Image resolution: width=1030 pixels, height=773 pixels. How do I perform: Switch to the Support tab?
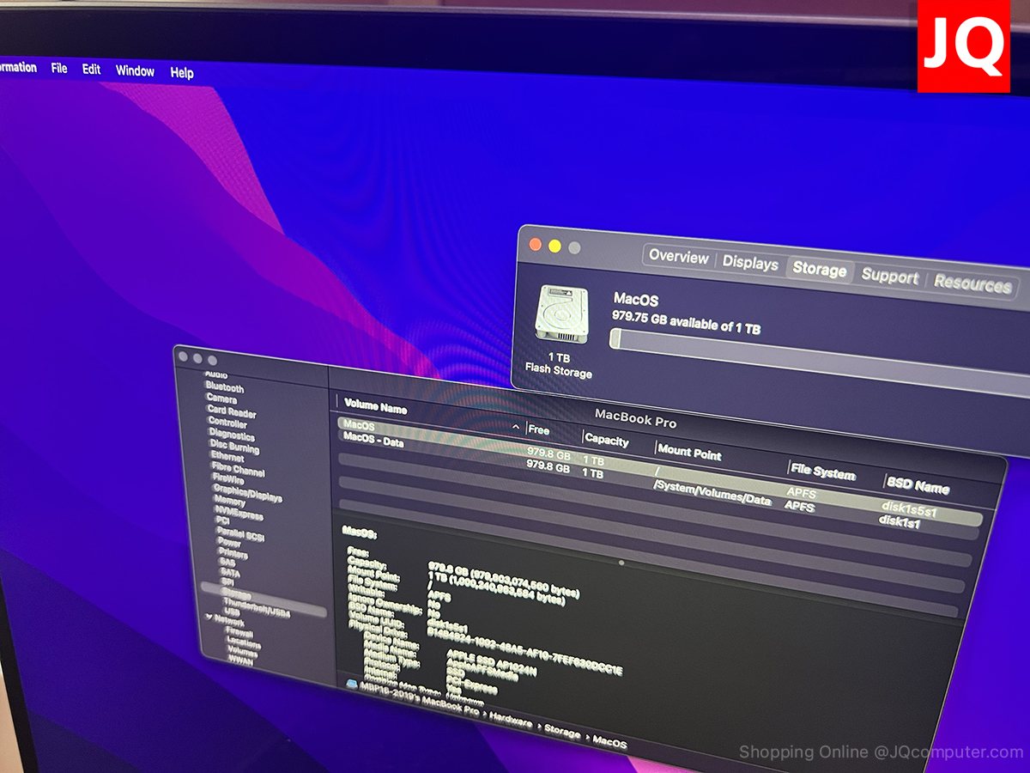click(x=890, y=277)
